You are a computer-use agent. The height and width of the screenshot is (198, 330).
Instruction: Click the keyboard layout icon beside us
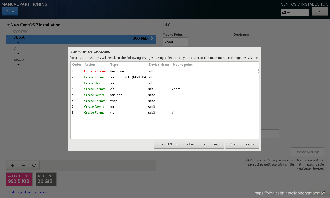[284, 12]
